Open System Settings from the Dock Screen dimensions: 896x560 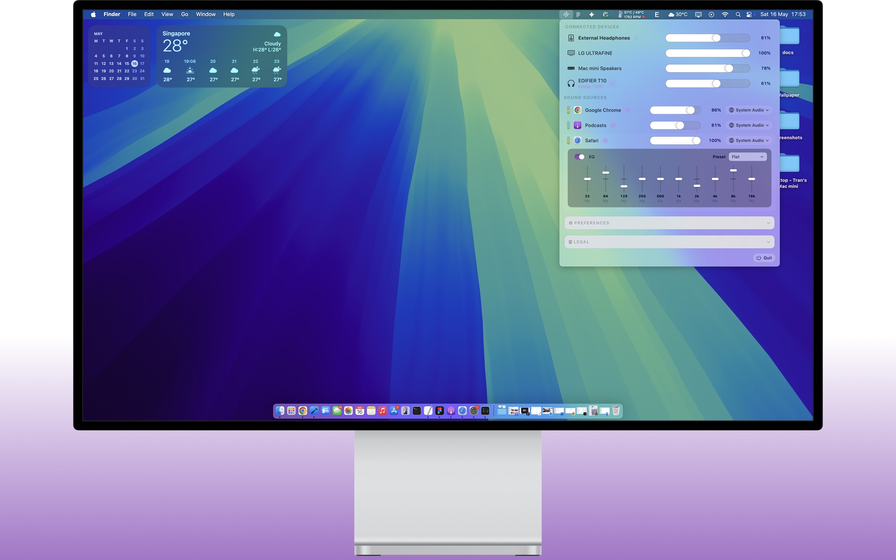click(474, 410)
